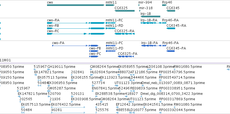
Task: Open EST EK303908.5prime
Action: coord(72,102)
